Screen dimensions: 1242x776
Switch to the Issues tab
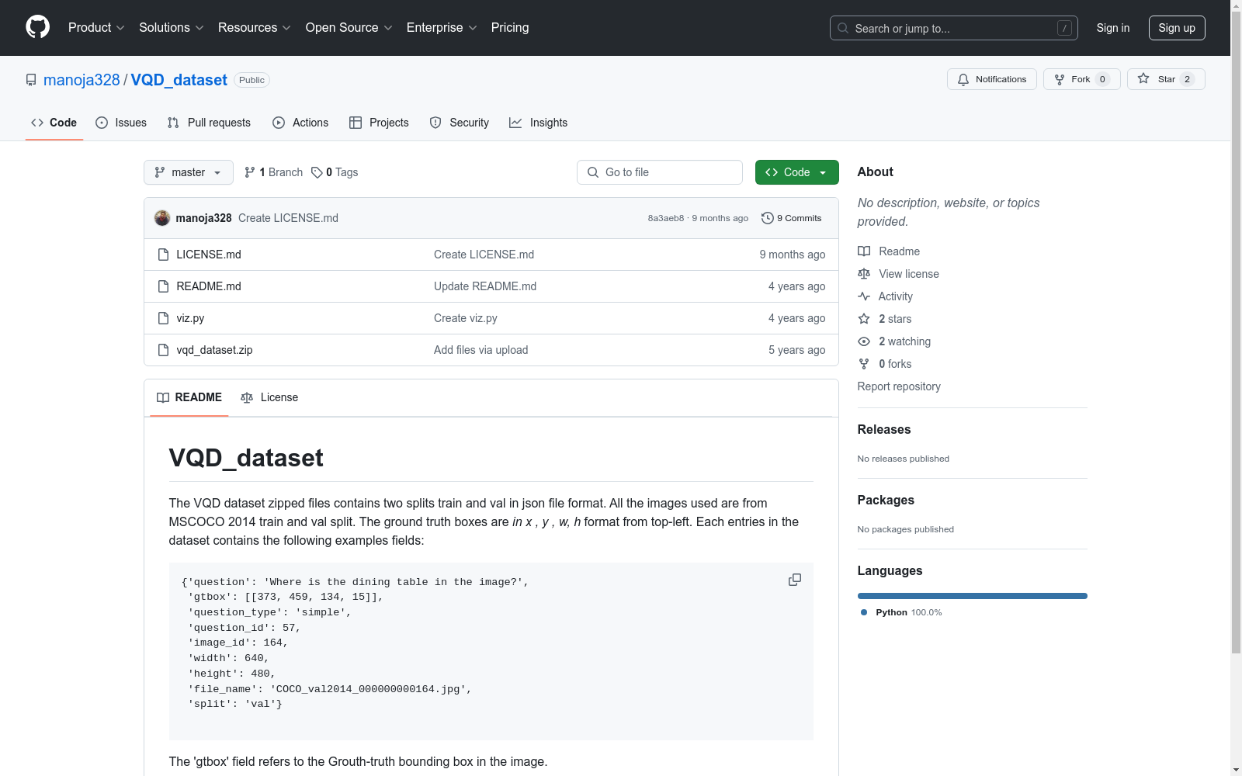(x=121, y=123)
